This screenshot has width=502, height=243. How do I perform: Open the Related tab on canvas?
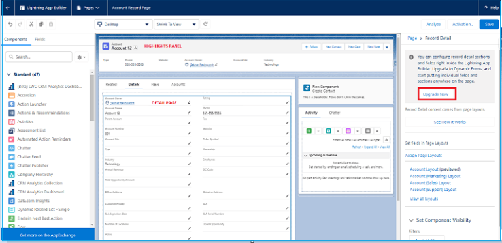tap(111, 85)
